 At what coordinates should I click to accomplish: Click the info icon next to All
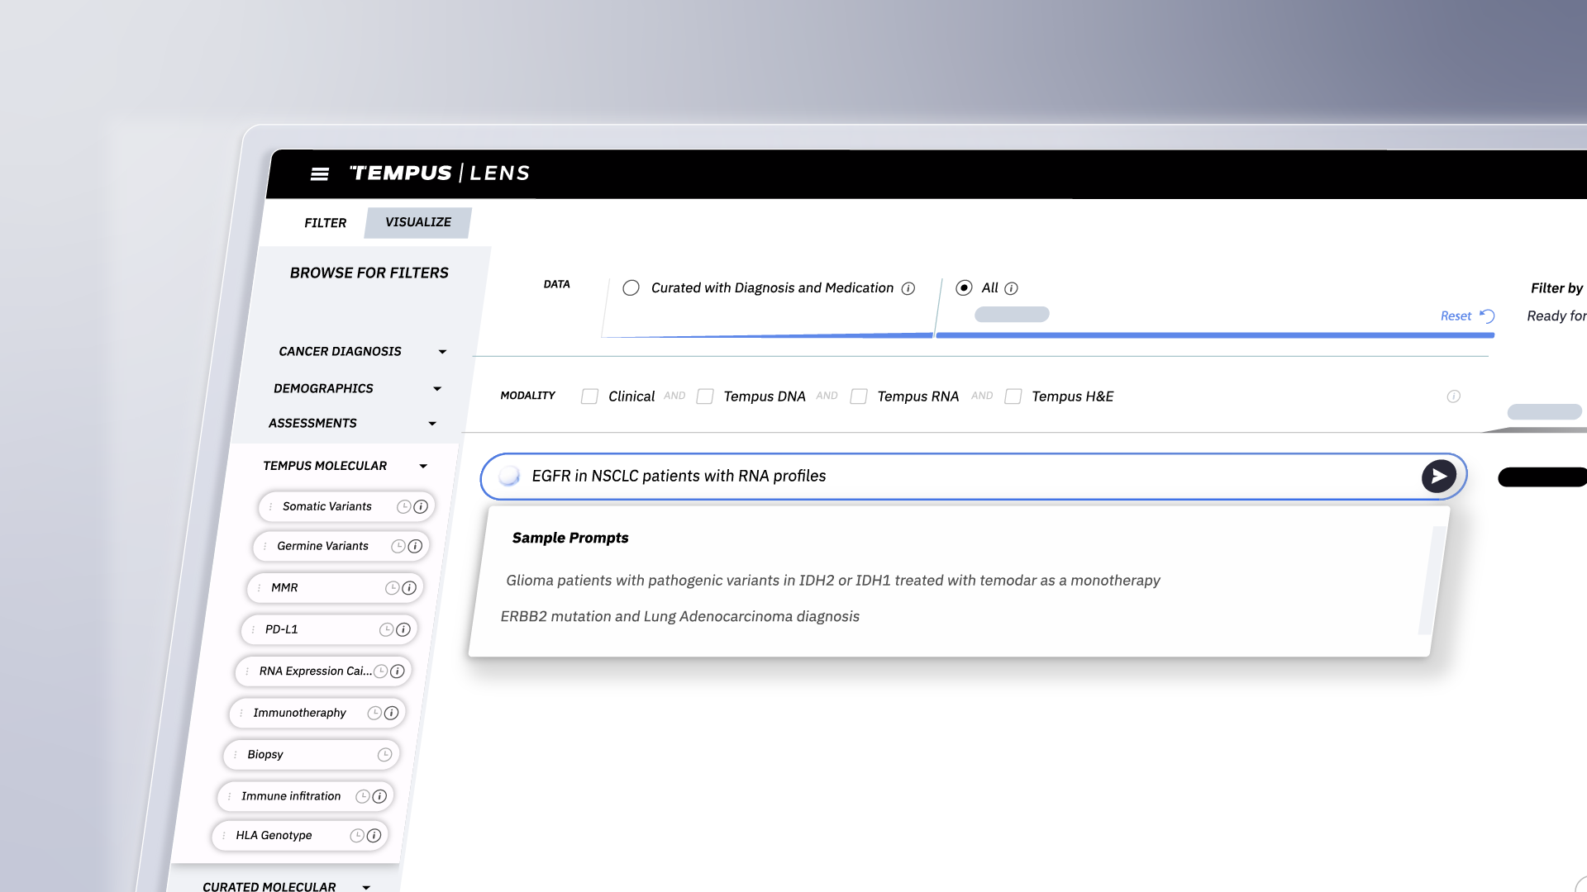click(1011, 288)
